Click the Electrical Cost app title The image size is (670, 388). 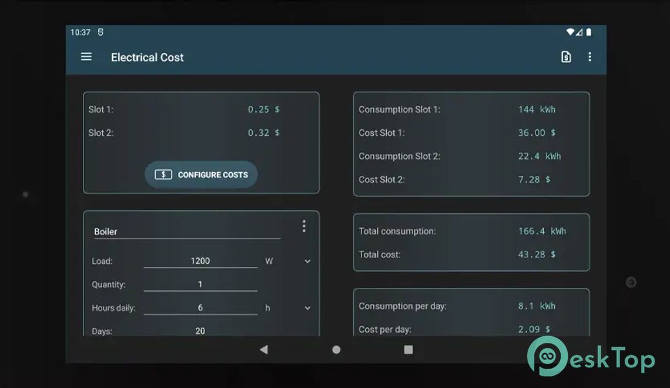(x=147, y=58)
